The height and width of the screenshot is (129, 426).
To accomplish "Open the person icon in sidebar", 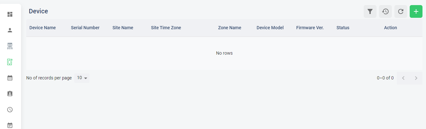I will point(10,30).
